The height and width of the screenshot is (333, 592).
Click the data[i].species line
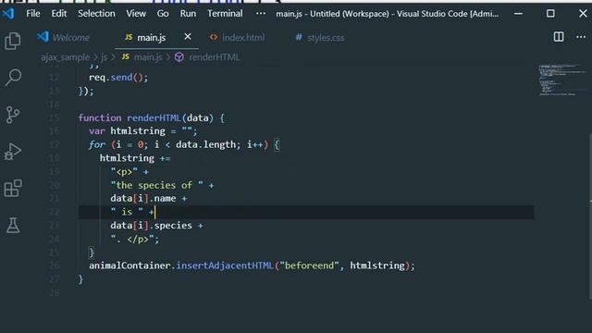pyautogui.click(x=156, y=226)
